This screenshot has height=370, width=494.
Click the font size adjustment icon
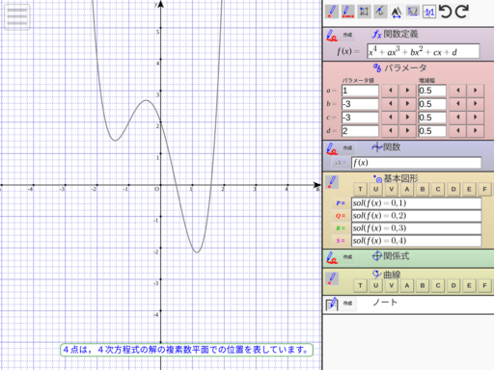(x=397, y=12)
